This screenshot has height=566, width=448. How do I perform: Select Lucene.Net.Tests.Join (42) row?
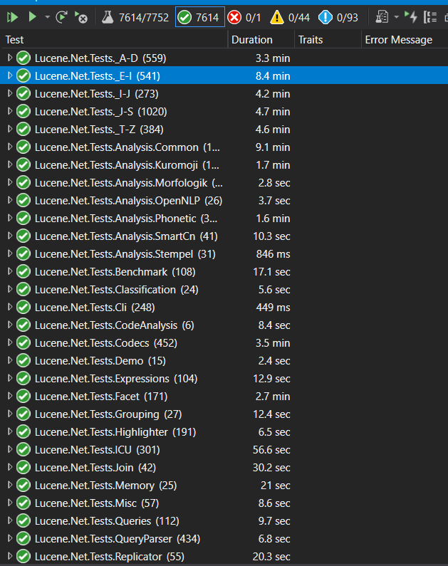tap(224, 468)
